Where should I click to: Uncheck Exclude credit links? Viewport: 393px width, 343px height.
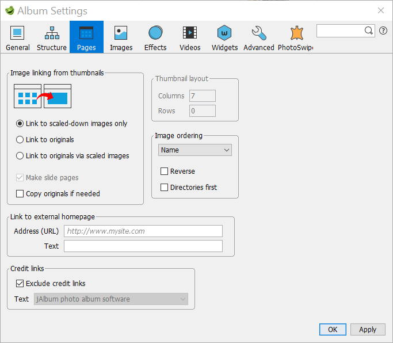[20, 283]
